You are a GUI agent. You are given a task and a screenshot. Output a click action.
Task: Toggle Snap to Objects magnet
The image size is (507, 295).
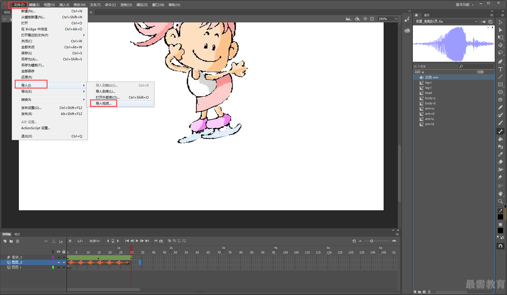[x=500, y=246]
